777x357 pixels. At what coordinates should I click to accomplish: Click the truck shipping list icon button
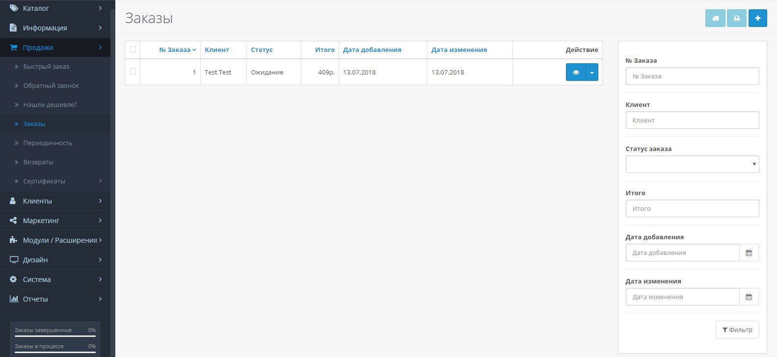click(715, 18)
